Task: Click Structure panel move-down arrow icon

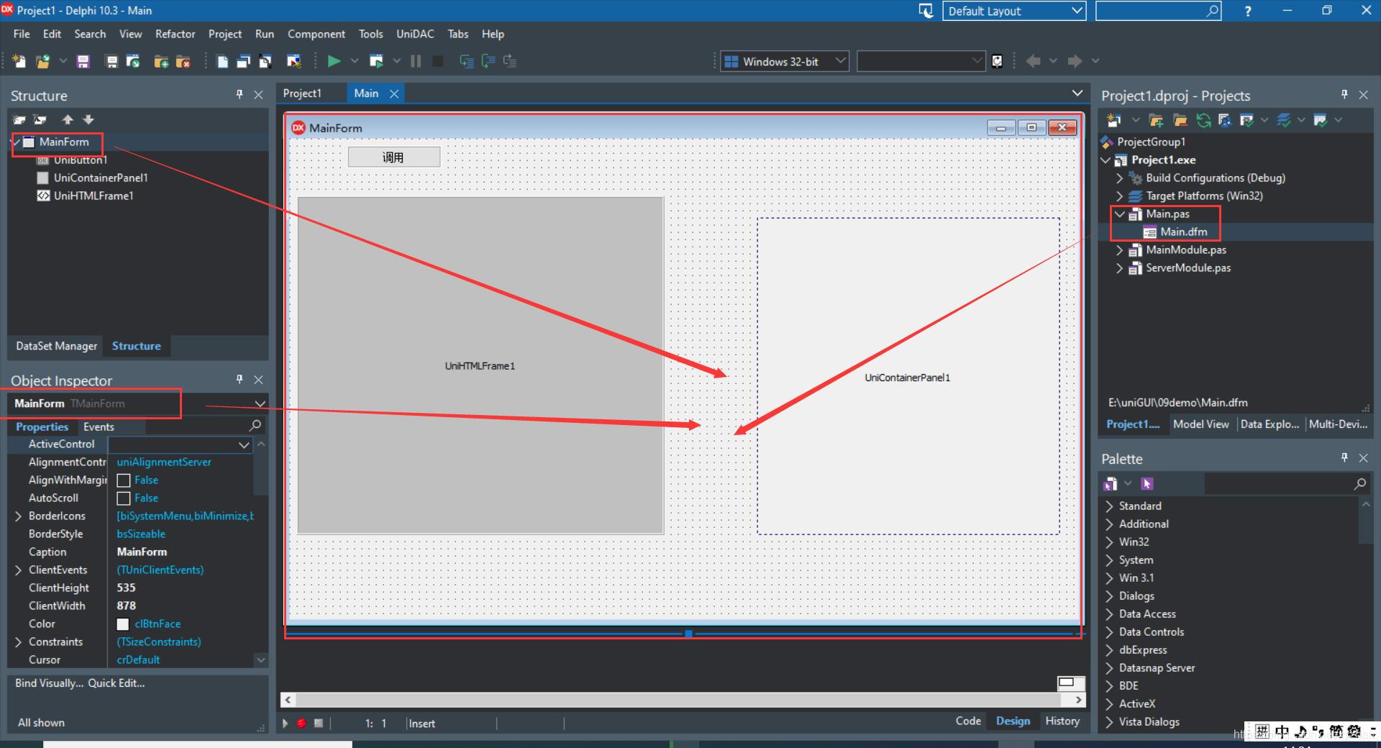Action: [88, 119]
